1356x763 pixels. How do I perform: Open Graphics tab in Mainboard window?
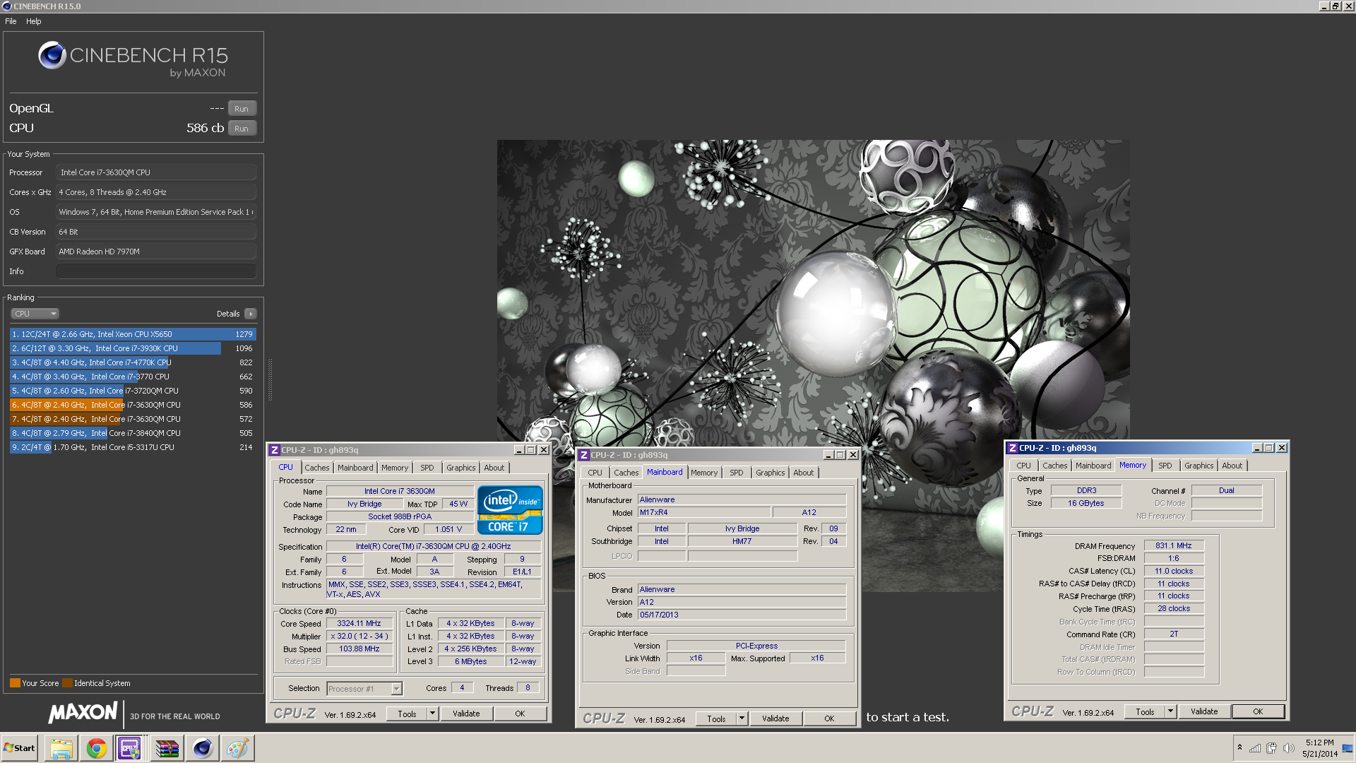(770, 473)
